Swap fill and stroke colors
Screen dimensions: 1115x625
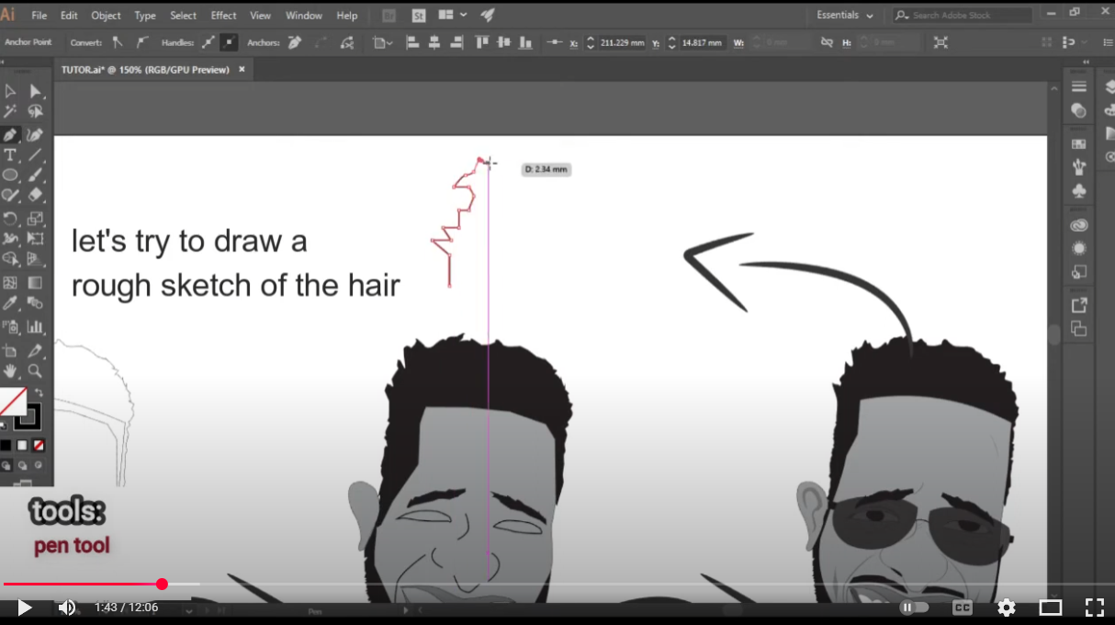39,392
